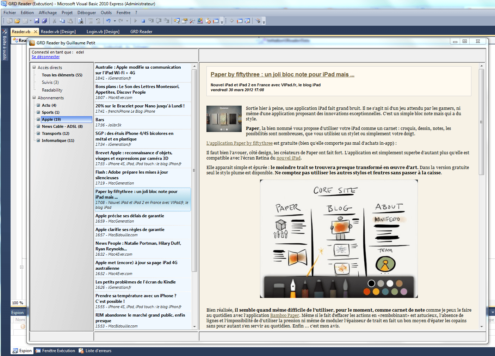The image size is (495, 356).
Task: Click the article list scrollbar down arrow
Action: click(x=194, y=326)
